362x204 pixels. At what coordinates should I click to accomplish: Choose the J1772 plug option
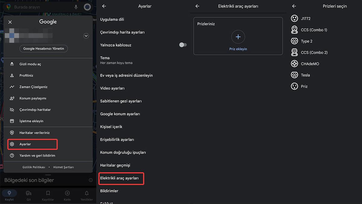[294, 18]
